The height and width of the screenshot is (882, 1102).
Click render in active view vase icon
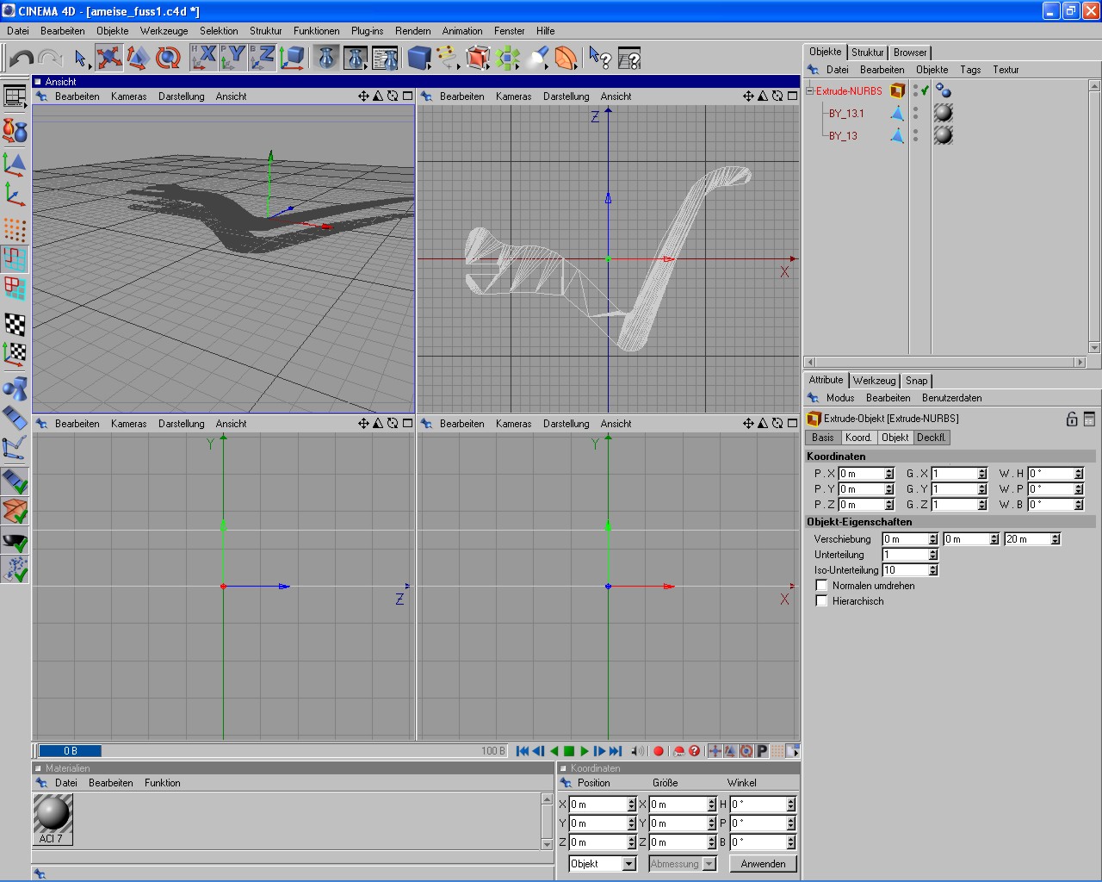pos(326,58)
